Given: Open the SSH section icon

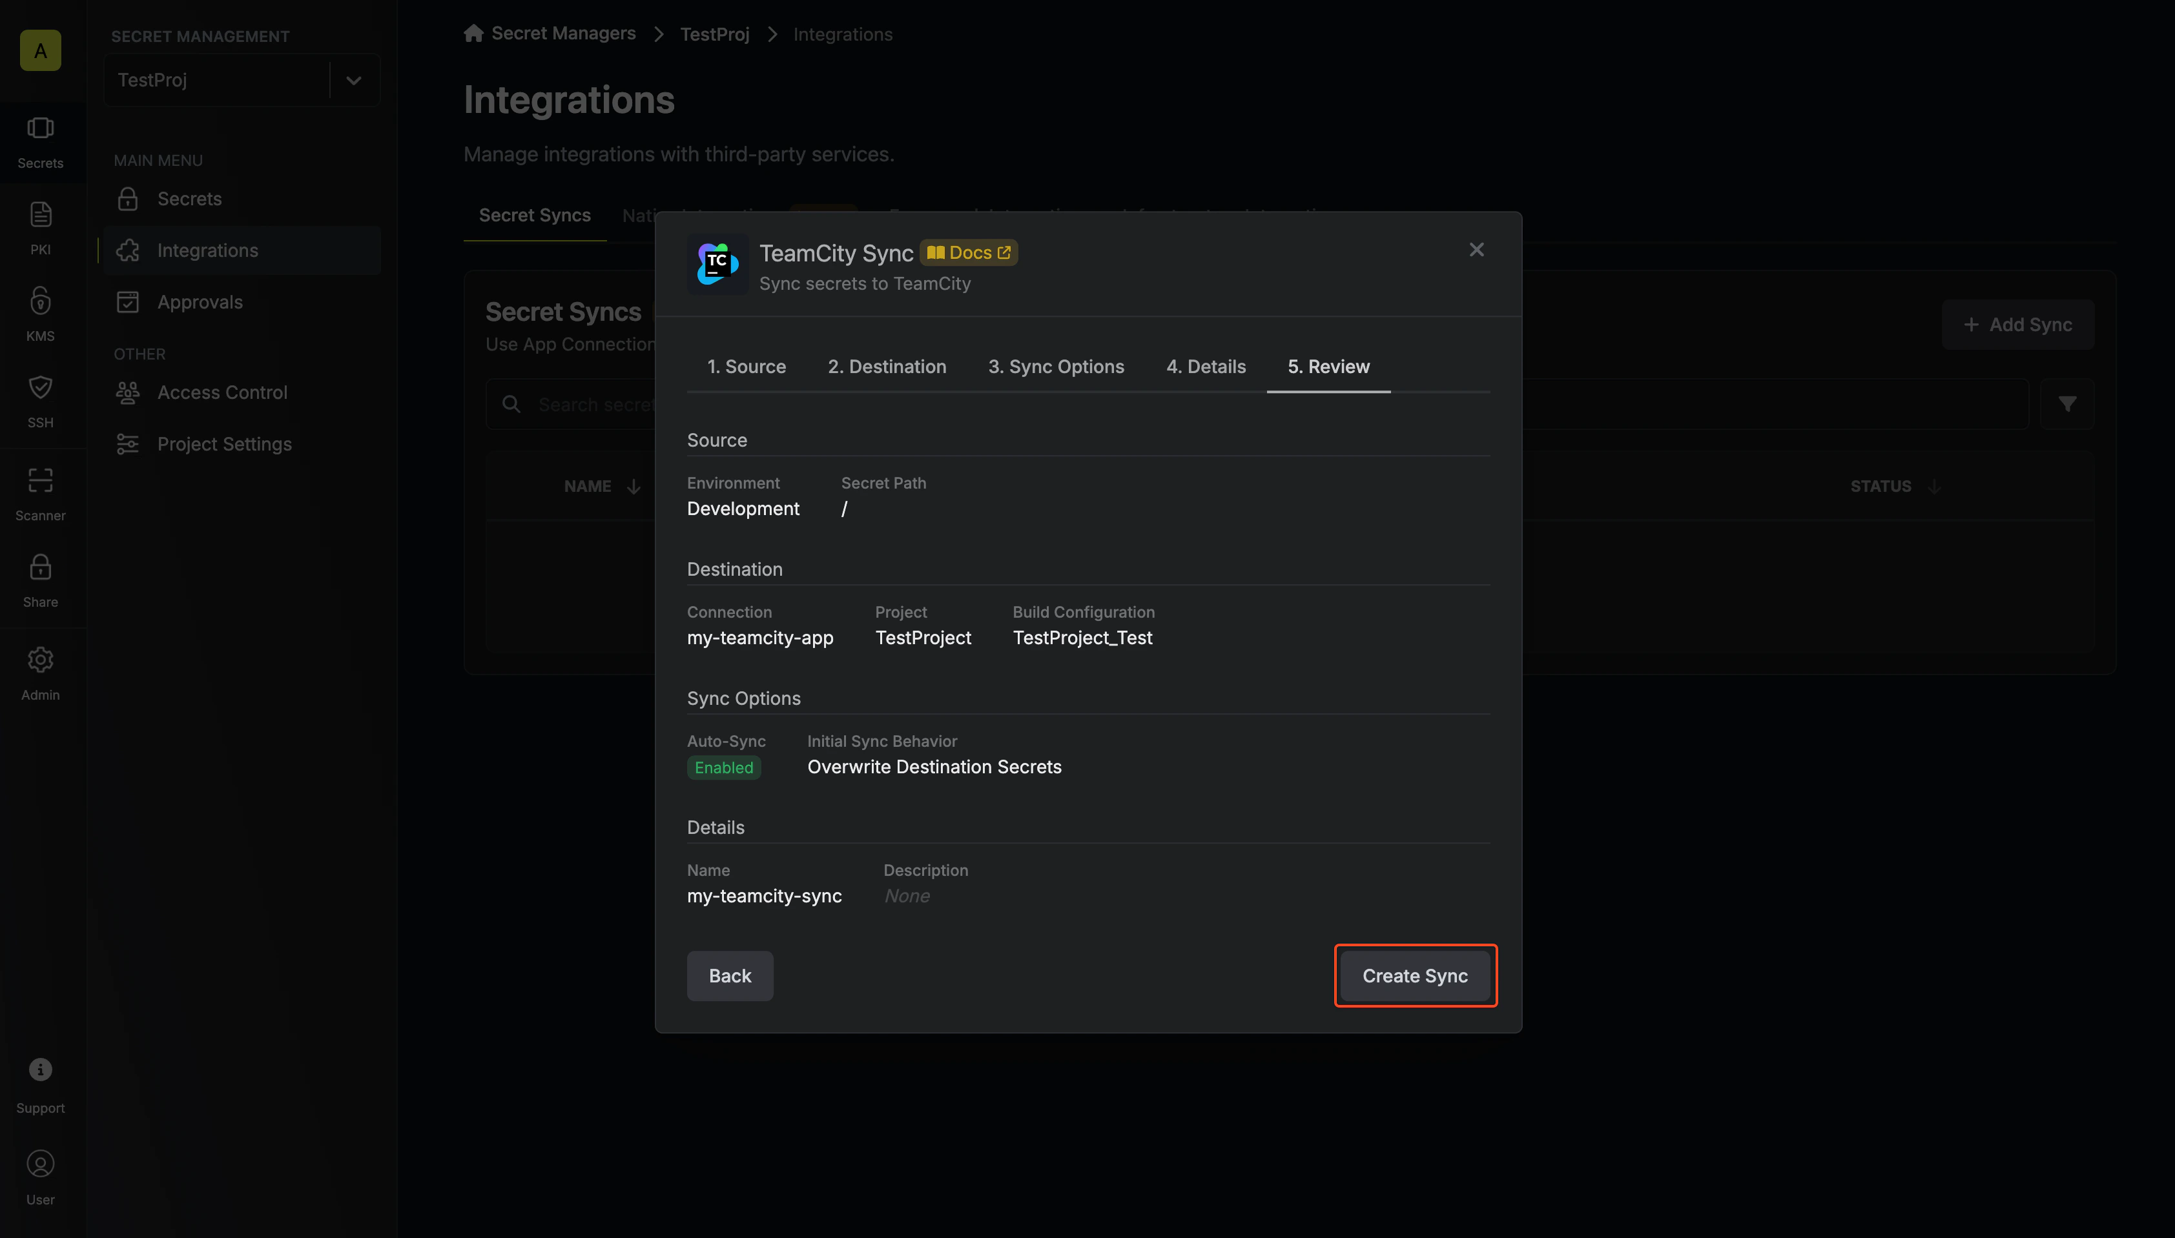Looking at the screenshot, I should click(x=40, y=388).
